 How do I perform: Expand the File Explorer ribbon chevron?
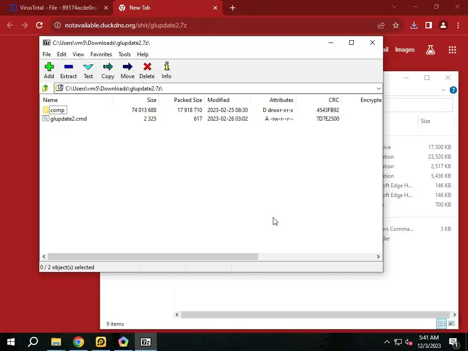click(443, 90)
